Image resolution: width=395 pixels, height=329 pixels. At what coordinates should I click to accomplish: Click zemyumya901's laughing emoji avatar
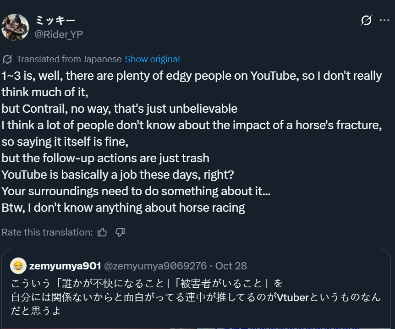(x=18, y=266)
